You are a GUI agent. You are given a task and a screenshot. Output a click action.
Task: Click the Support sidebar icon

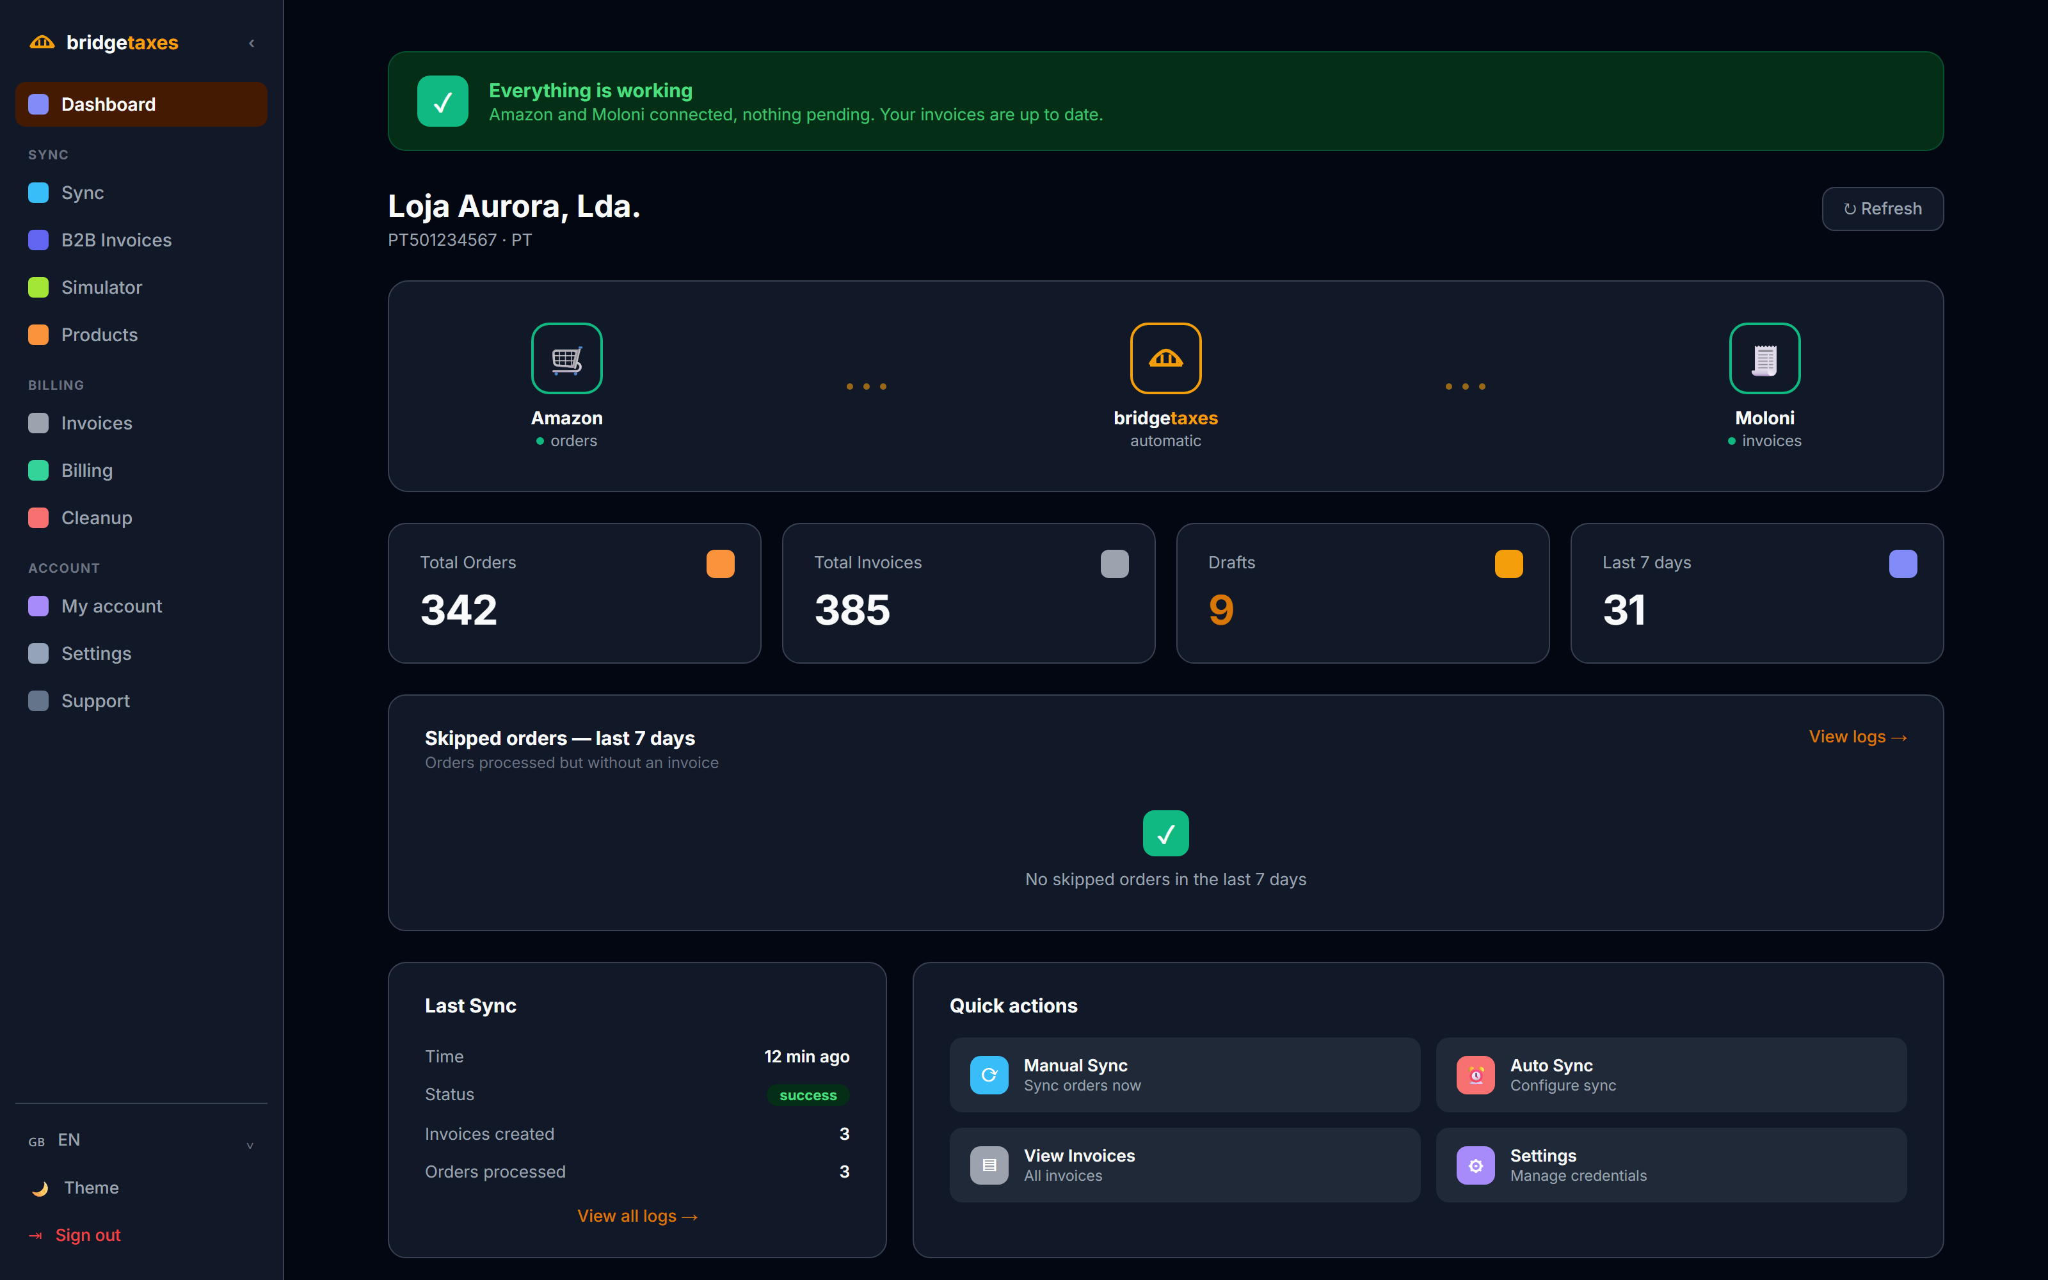(x=38, y=701)
